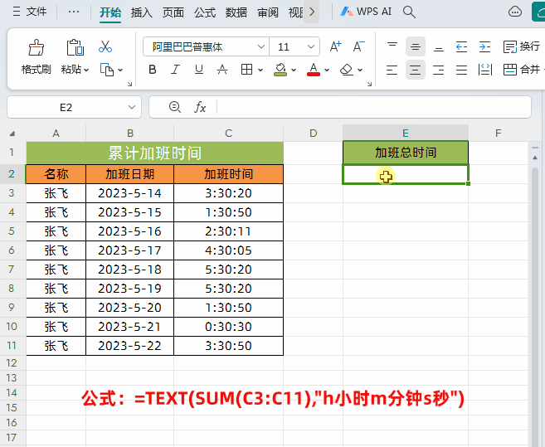The width and height of the screenshot is (545, 447).
Task: Select the 加班总时间 header cell
Action: pos(406,153)
